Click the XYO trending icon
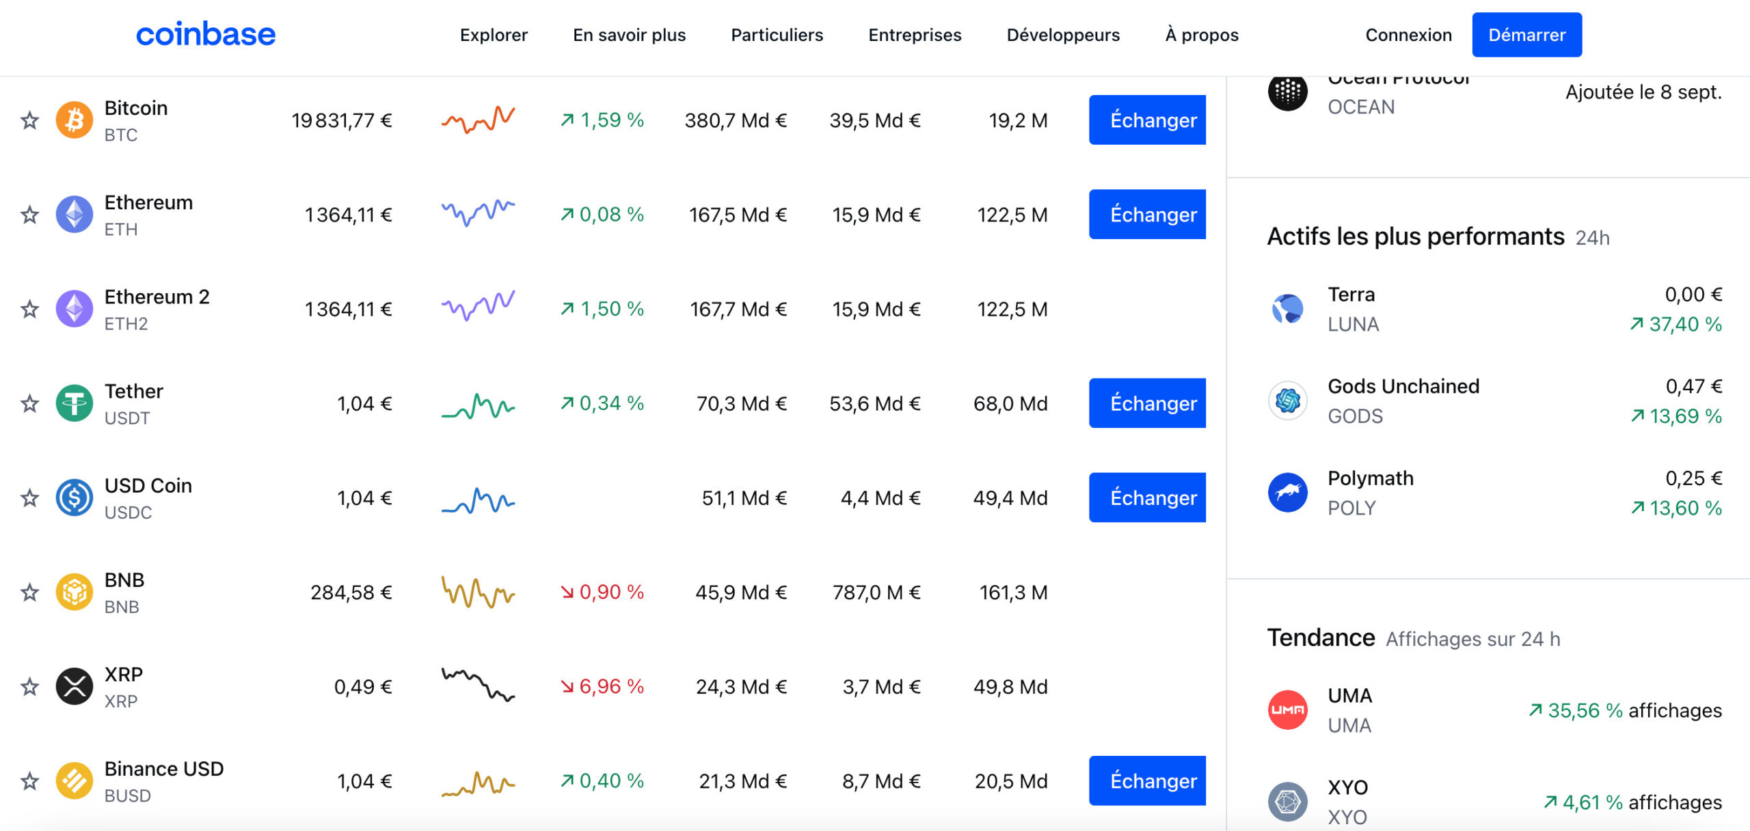 click(1288, 802)
